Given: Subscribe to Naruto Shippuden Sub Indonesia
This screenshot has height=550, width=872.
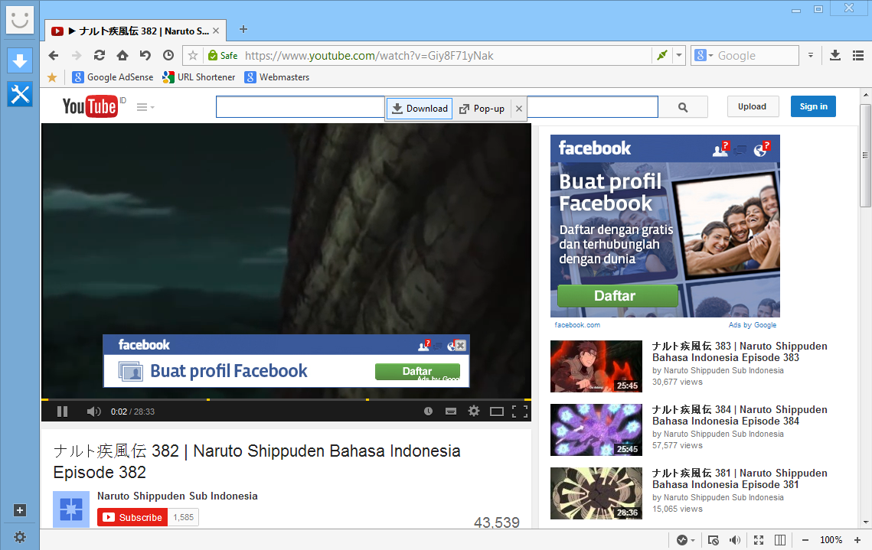Looking at the screenshot, I should point(132,517).
